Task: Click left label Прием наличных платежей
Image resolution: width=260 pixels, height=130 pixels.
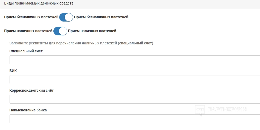Action: pos(28,31)
